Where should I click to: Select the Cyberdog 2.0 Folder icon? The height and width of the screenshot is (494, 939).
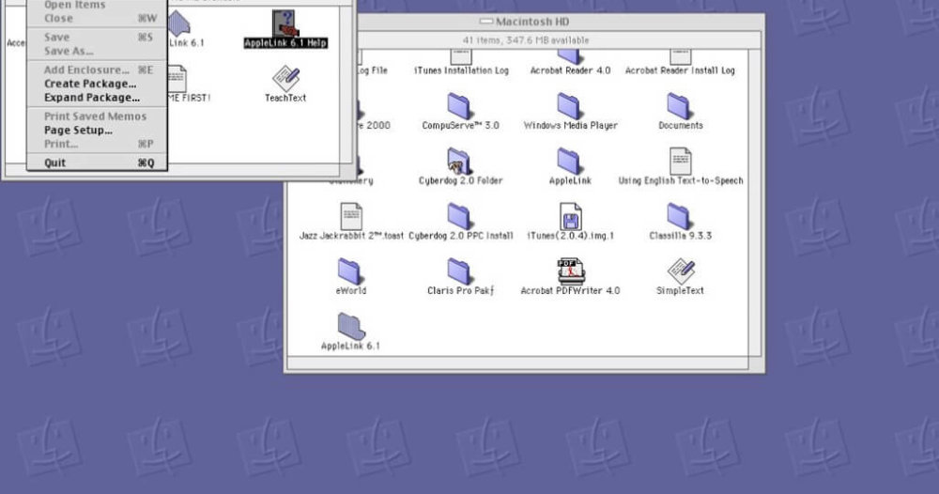(x=460, y=162)
